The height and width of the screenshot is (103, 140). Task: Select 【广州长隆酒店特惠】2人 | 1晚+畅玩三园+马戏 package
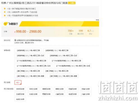click(x=33, y=66)
